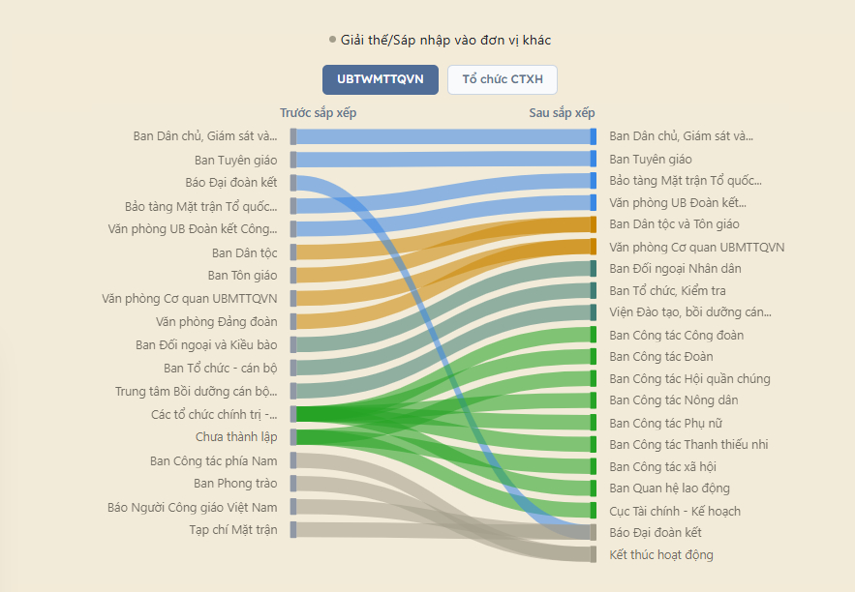Click the Ban Công tác Phụ nữ label

click(x=666, y=423)
